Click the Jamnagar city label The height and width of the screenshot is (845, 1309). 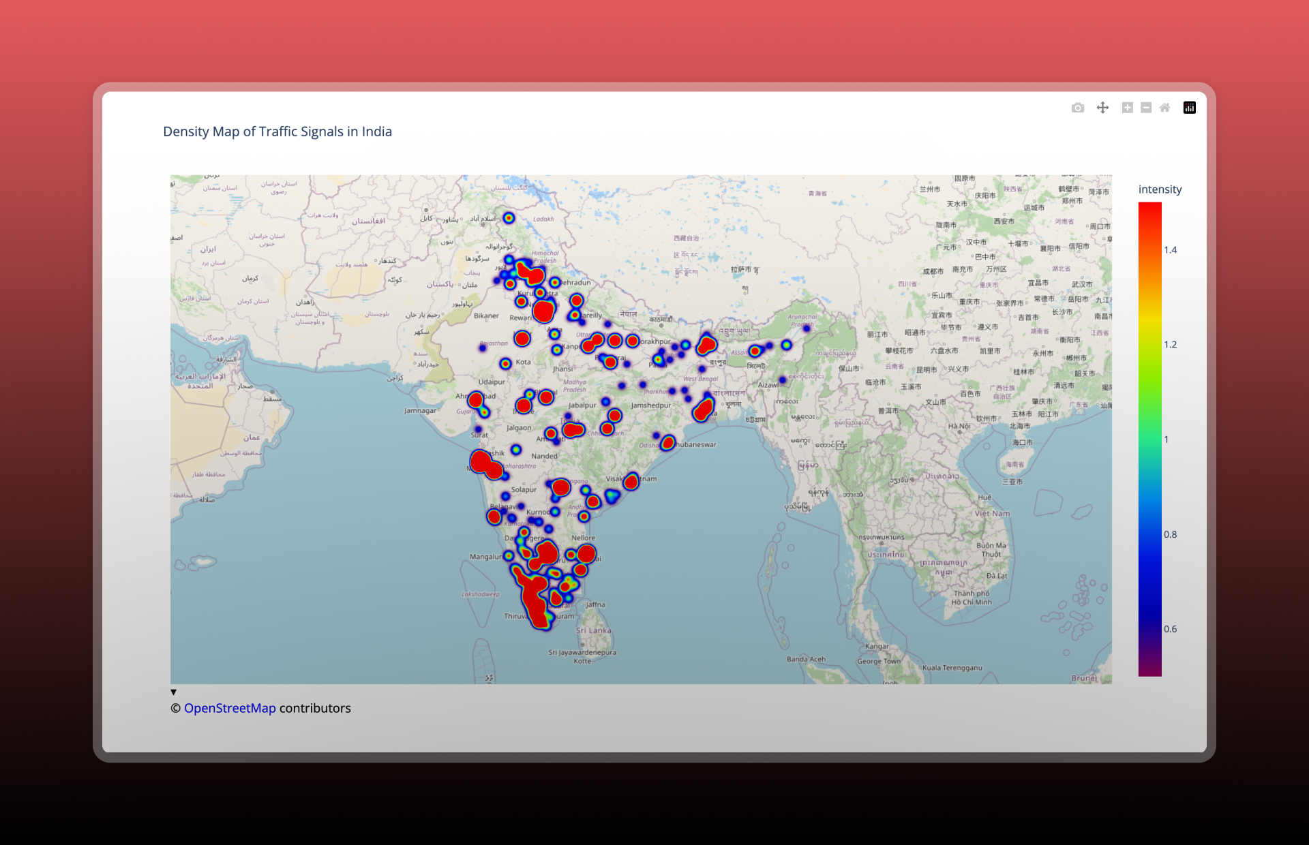pyautogui.click(x=420, y=410)
